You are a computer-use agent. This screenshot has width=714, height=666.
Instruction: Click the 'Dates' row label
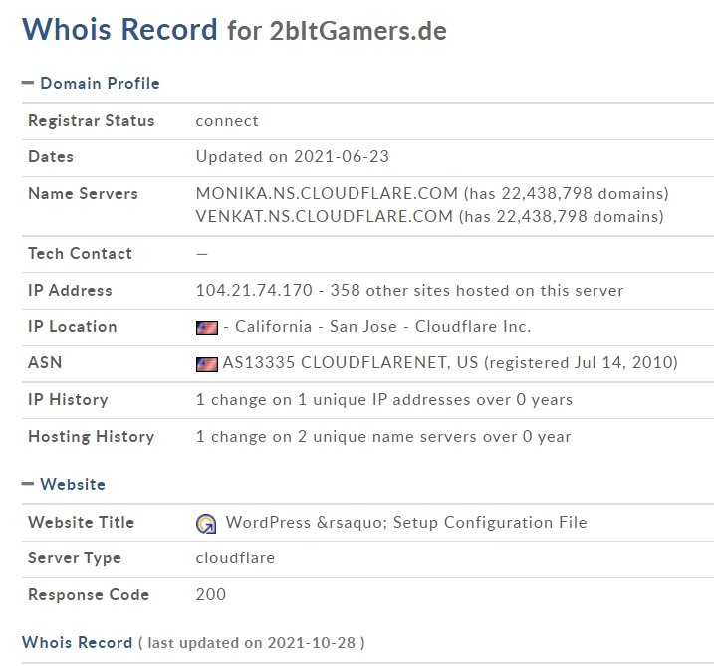point(51,157)
